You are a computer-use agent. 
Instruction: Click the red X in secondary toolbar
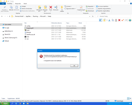point(119,20)
